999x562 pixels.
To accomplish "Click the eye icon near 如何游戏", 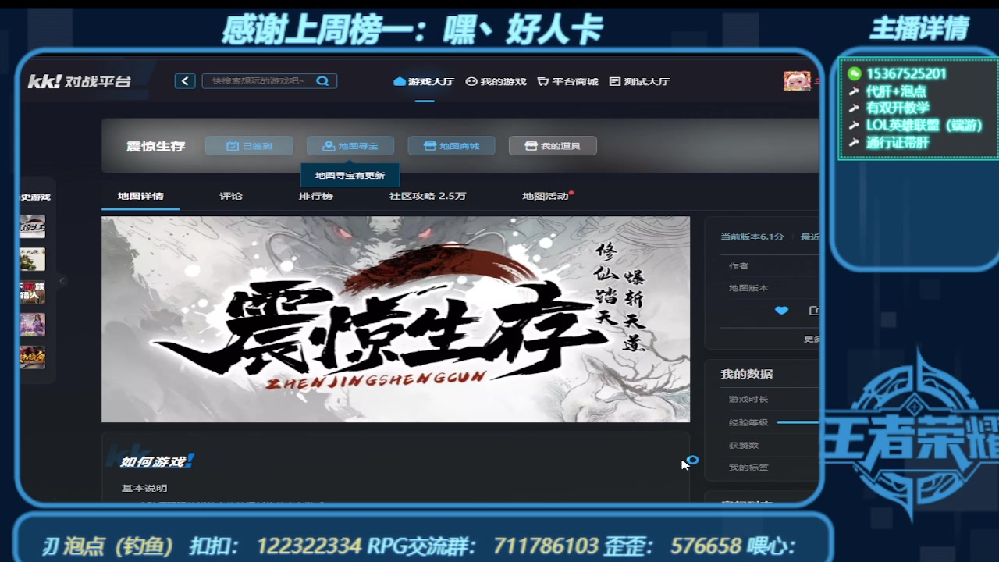I will [x=693, y=461].
